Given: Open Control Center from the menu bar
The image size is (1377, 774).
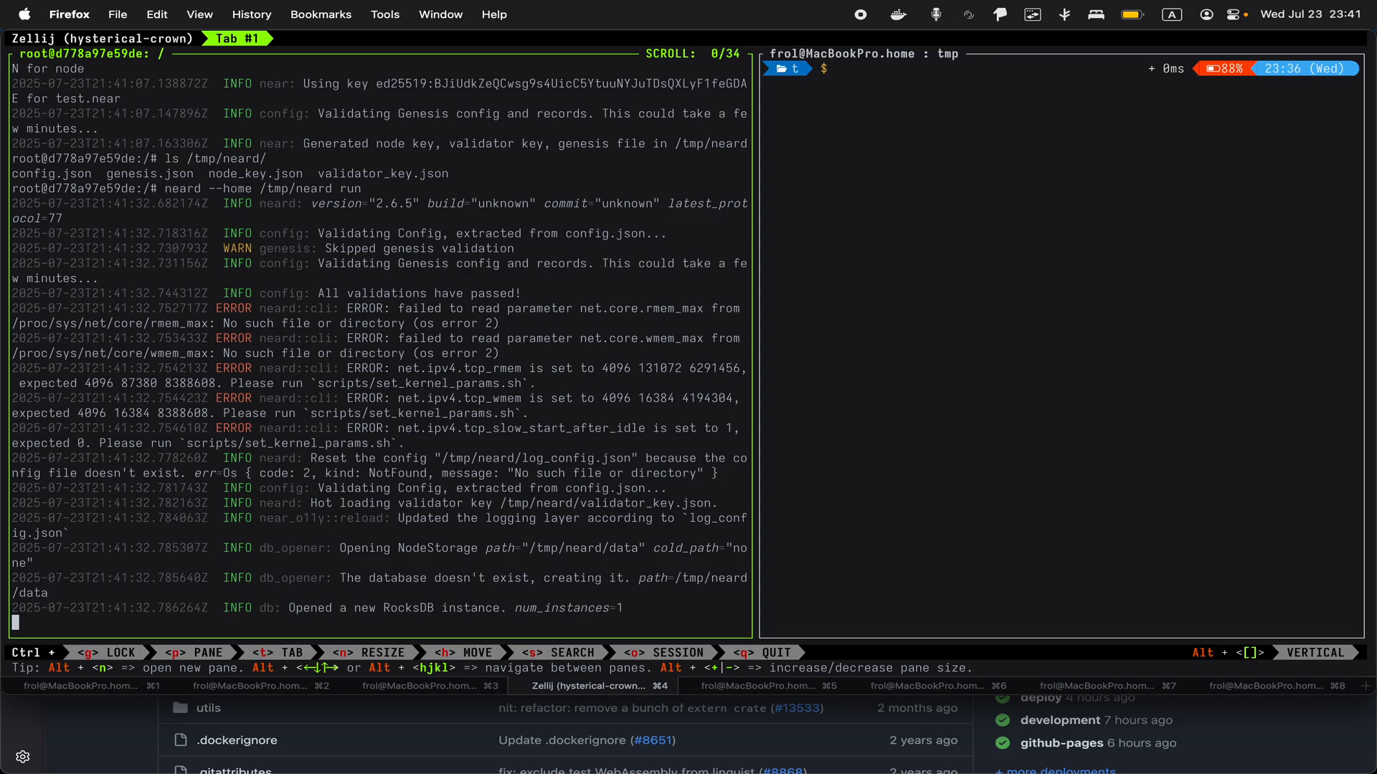Looking at the screenshot, I should (x=1236, y=14).
